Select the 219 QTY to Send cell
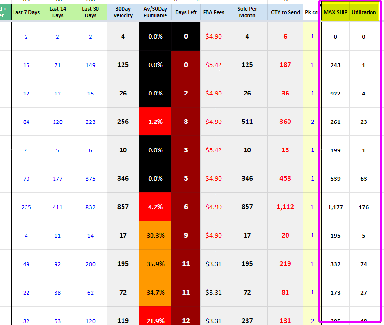This screenshot has width=384, height=325. pos(285,264)
